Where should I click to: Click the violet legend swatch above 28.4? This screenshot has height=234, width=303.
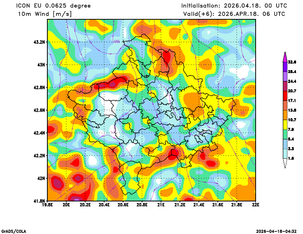(285, 66)
